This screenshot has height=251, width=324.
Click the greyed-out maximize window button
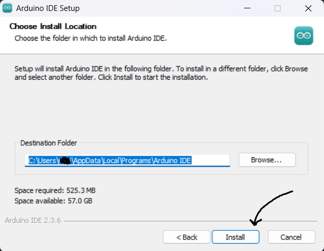(278, 8)
